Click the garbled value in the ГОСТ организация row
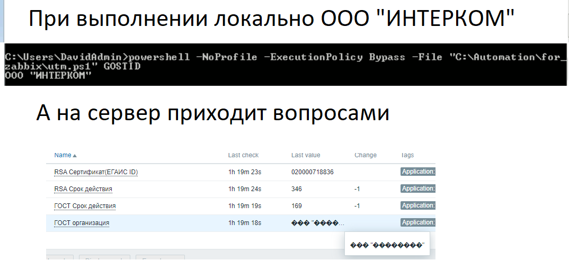This screenshot has width=569, height=278. (x=318, y=223)
